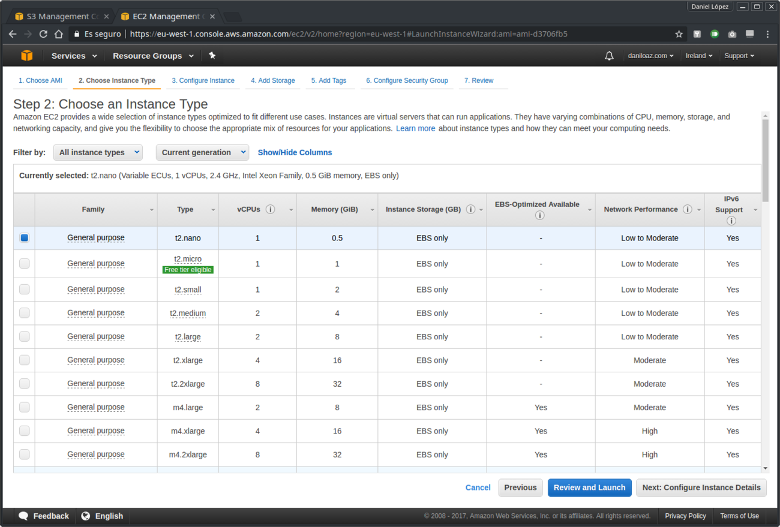This screenshot has width=780, height=527.
Task: Deselect the t2.nano instance checkbox
Action: pyautogui.click(x=24, y=237)
